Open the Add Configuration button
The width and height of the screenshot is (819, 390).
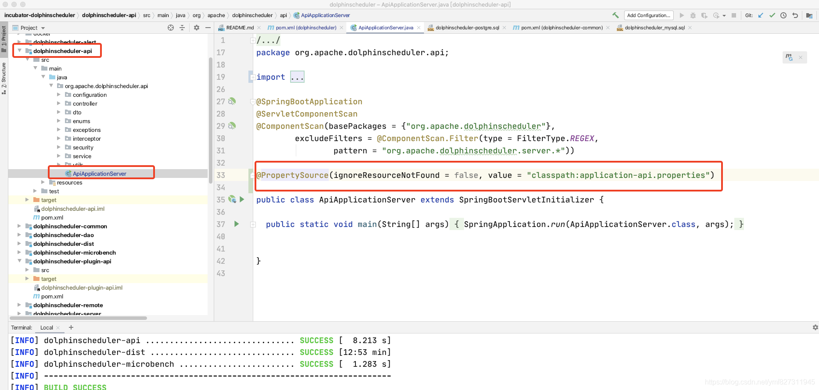648,15
